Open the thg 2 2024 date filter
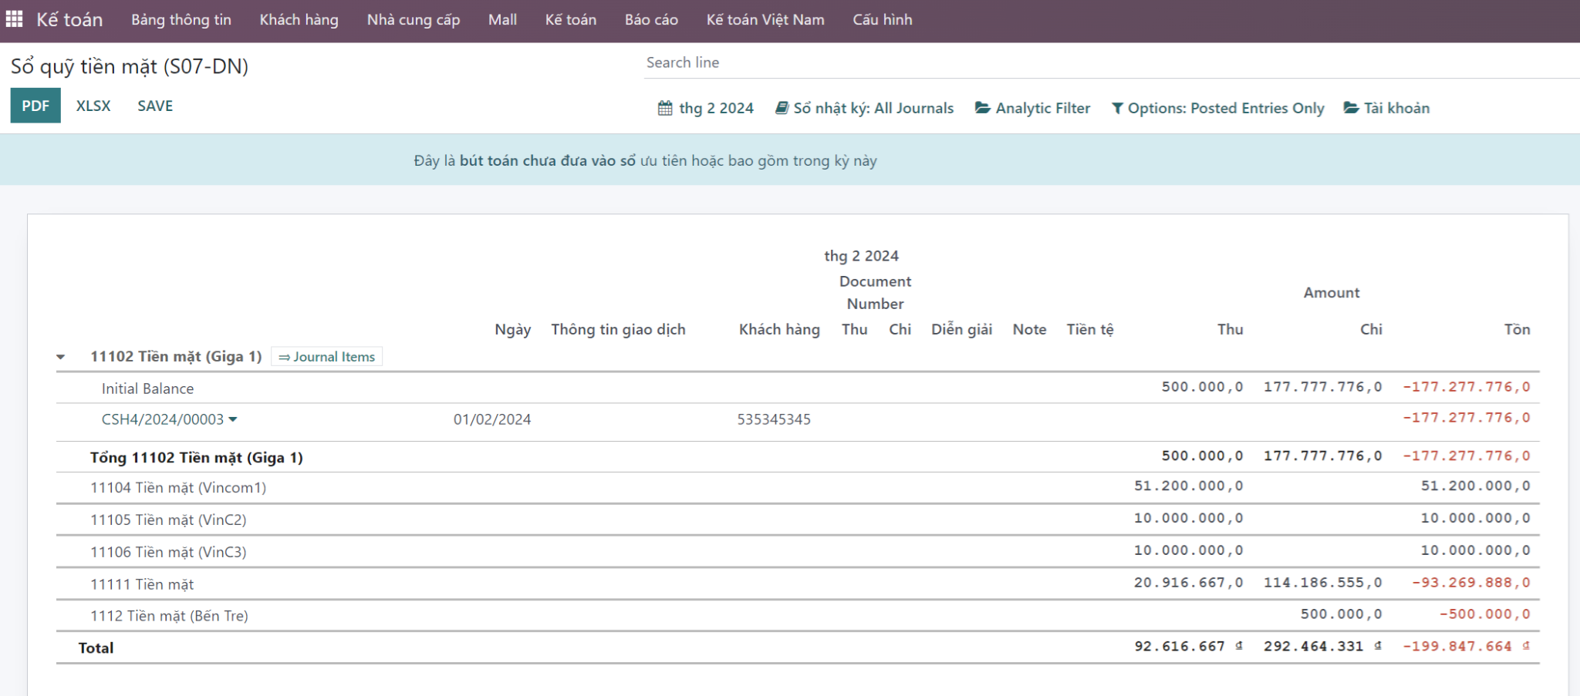Viewport: 1580px width, 696px height. 706,108
